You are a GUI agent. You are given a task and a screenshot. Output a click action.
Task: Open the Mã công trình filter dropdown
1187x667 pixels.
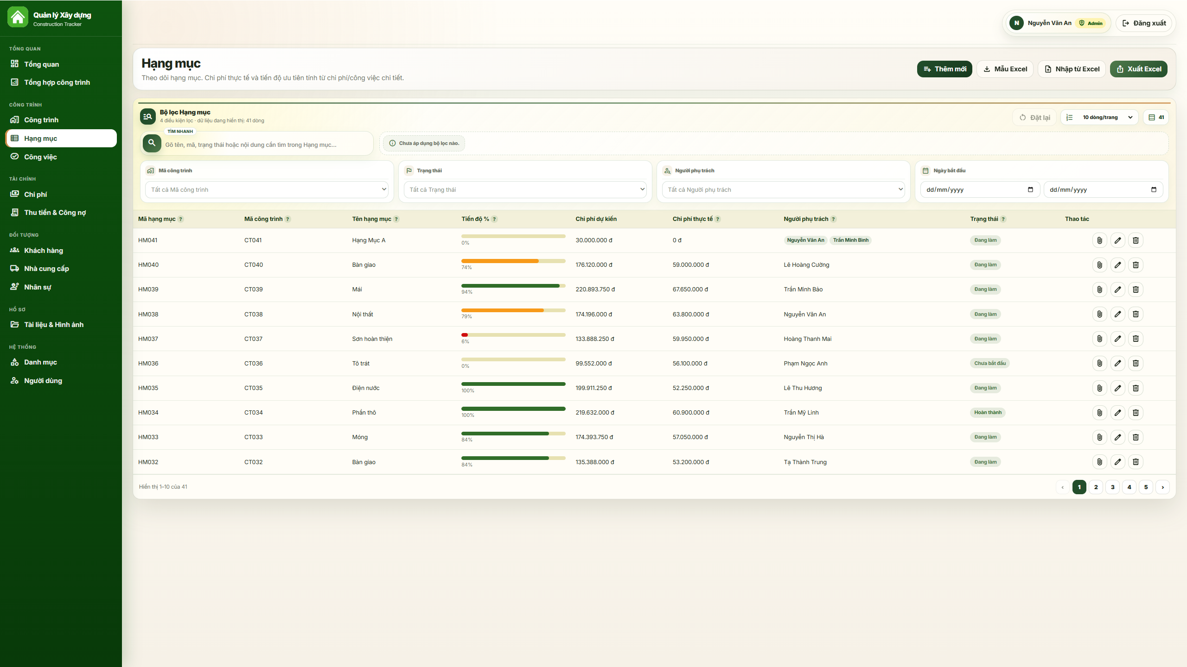267,189
